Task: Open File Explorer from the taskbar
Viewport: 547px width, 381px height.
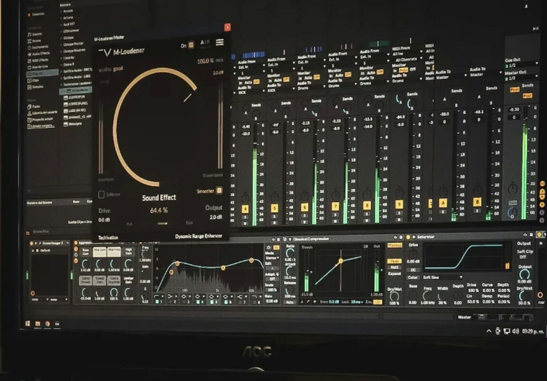Action: [x=38, y=324]
